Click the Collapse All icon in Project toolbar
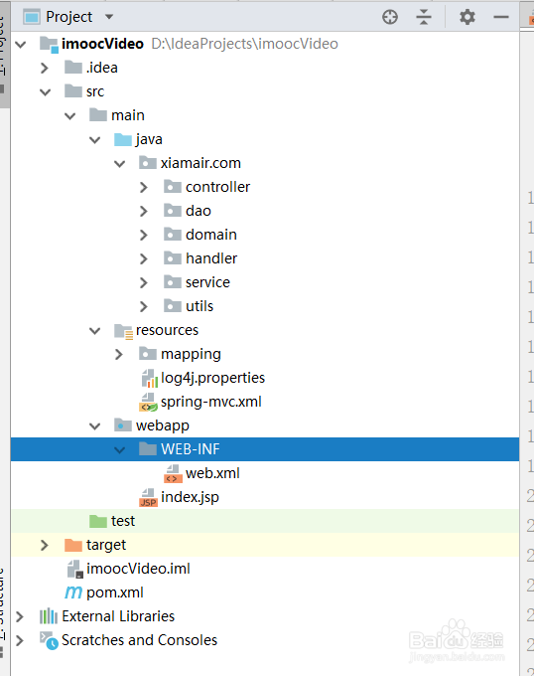The height and width of the screenshot is (676, 534). pos(424,17)
